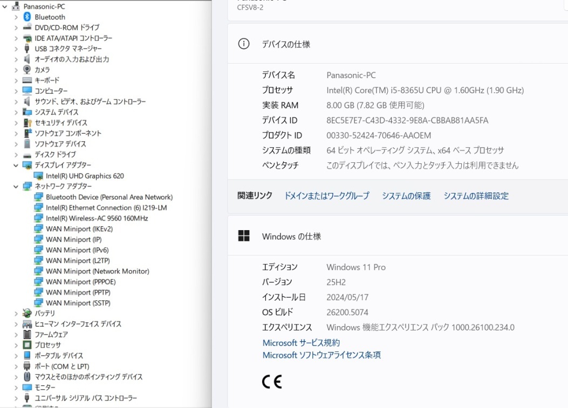Click the モニター device icon
Screen dimensions: 568x408
[x=27, y=388]
